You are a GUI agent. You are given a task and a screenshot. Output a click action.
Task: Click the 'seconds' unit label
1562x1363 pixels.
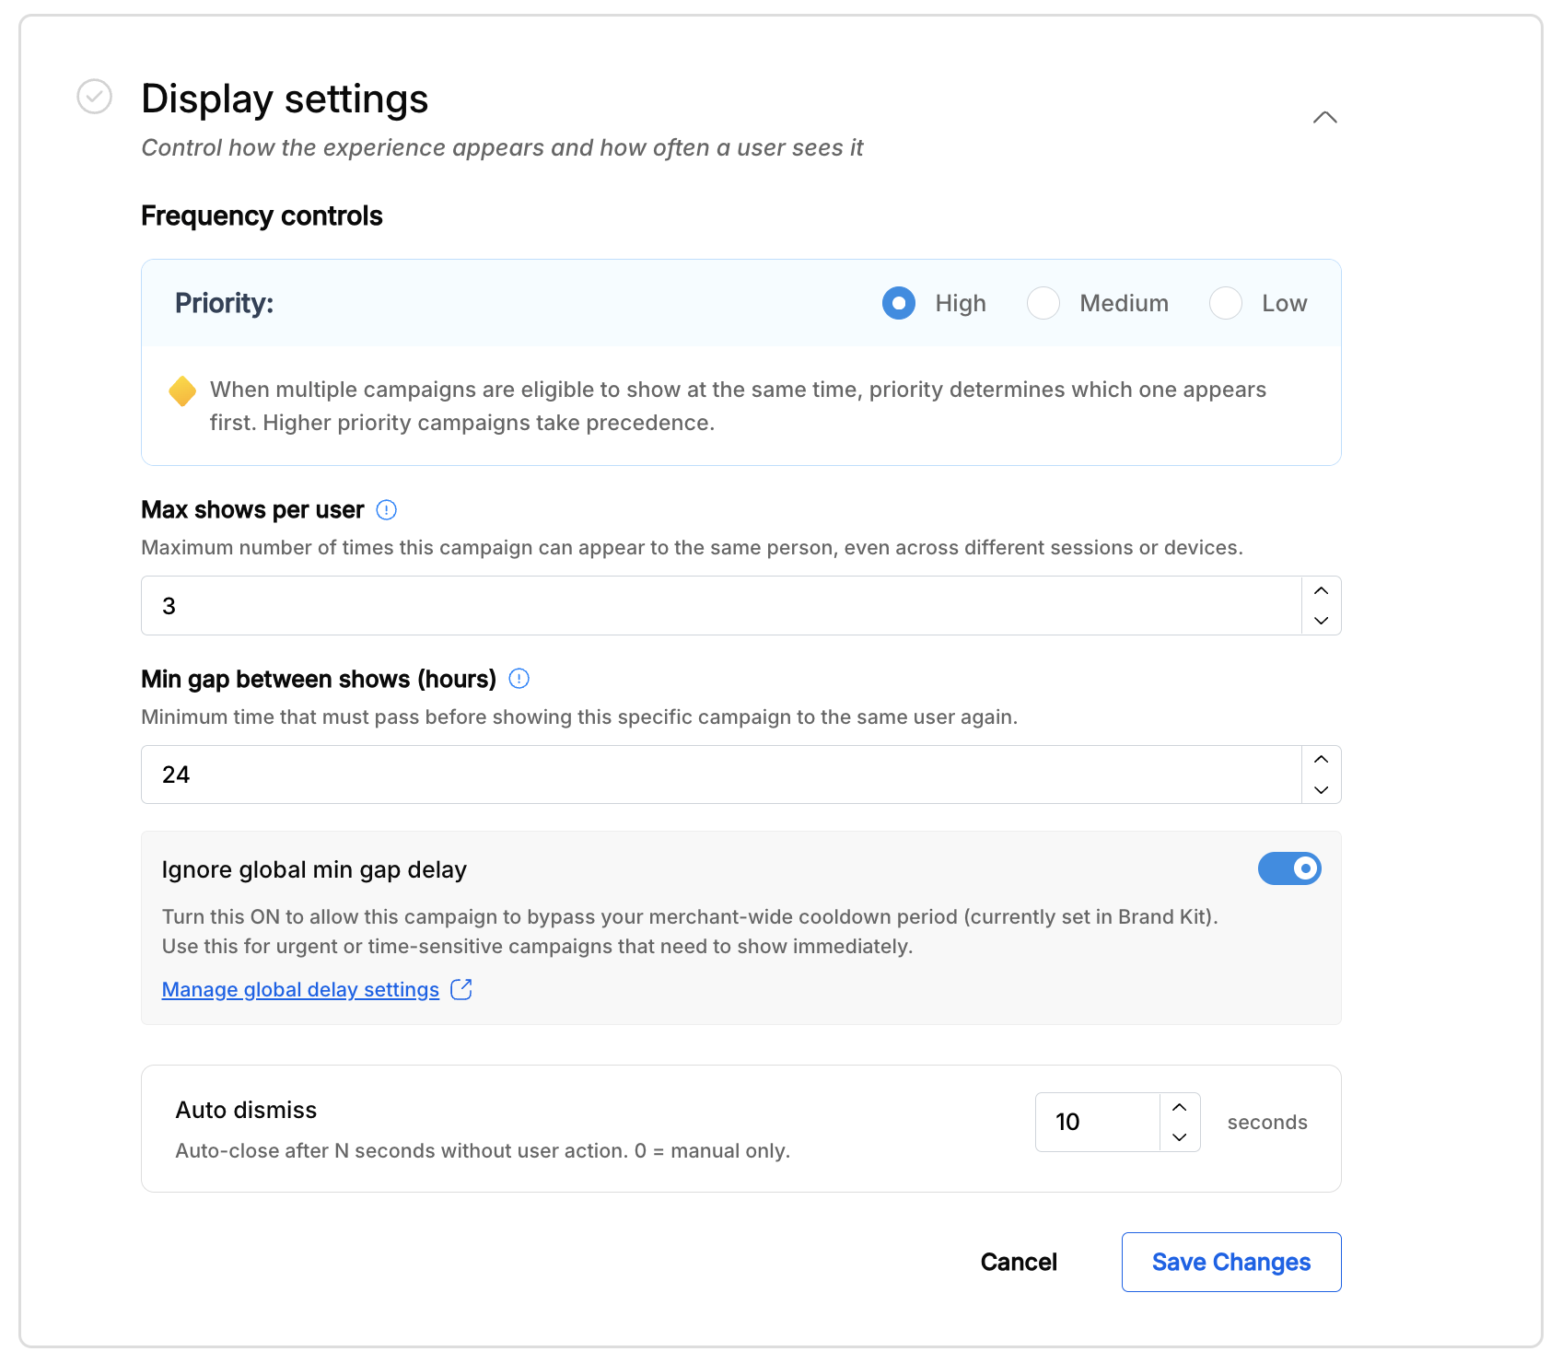tap(1267, 1123)
